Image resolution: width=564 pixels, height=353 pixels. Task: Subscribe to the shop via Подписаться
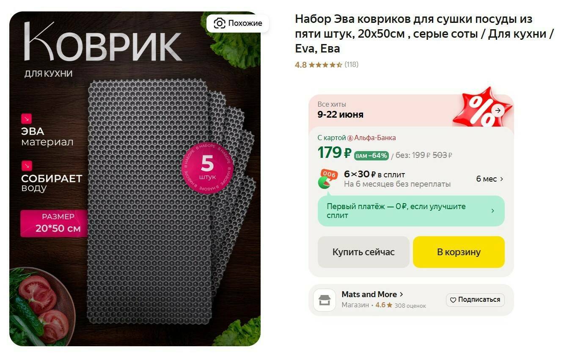(x=475, y=300)
